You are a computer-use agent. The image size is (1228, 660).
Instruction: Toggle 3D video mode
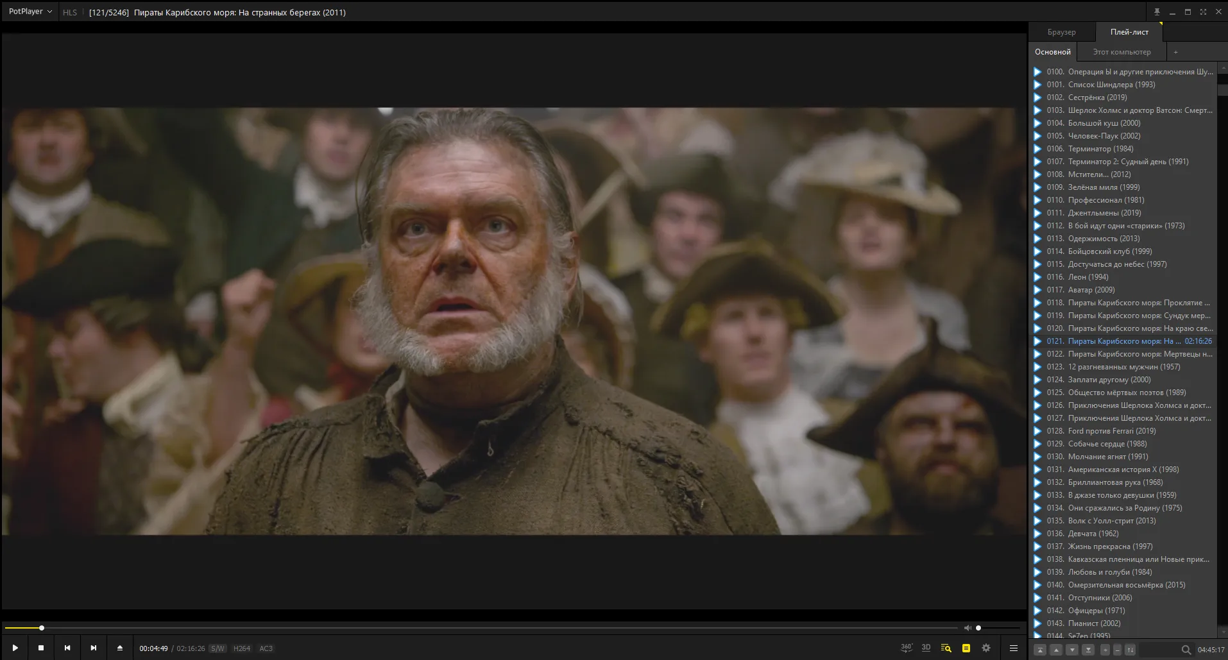point(926,648)
